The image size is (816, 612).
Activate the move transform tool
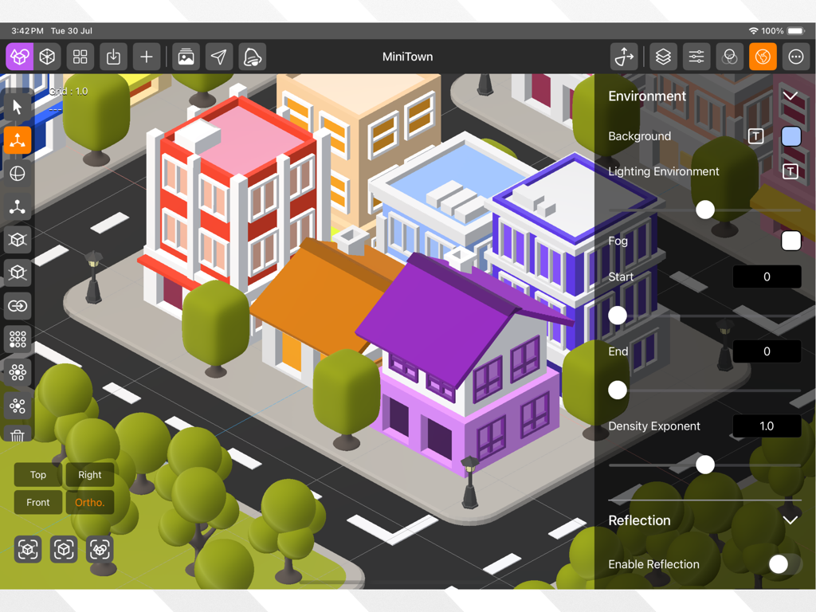coord(17,140)
